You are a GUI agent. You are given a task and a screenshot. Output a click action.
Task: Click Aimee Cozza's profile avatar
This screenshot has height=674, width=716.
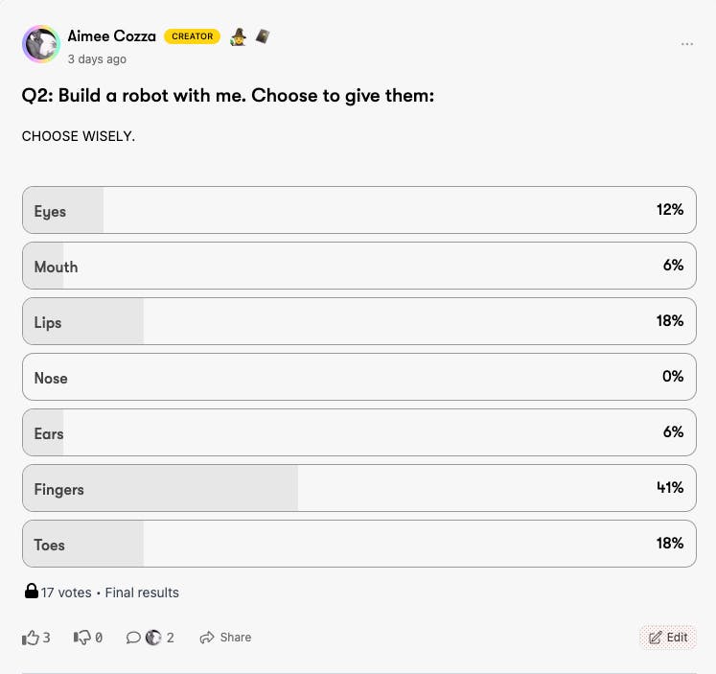click(41, 44)
